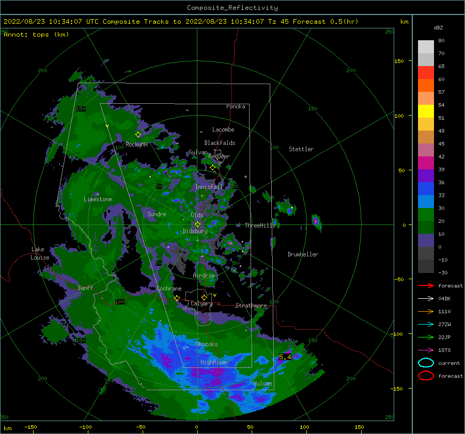Select the yellow storm marker near RockyMH
The height and width of the screenshot is (434, 465).
138,135
